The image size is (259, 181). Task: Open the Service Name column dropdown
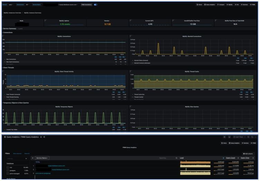(x=42, y=158)
